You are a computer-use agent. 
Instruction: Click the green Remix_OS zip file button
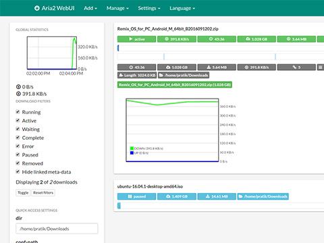coord(175,85)
